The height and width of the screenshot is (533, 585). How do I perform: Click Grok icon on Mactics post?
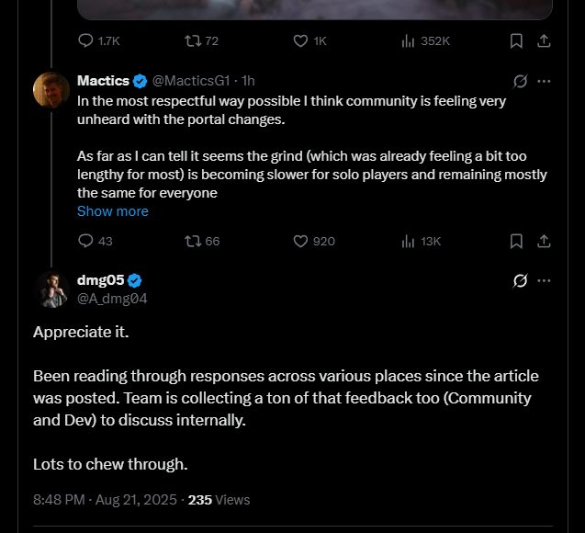520,81
